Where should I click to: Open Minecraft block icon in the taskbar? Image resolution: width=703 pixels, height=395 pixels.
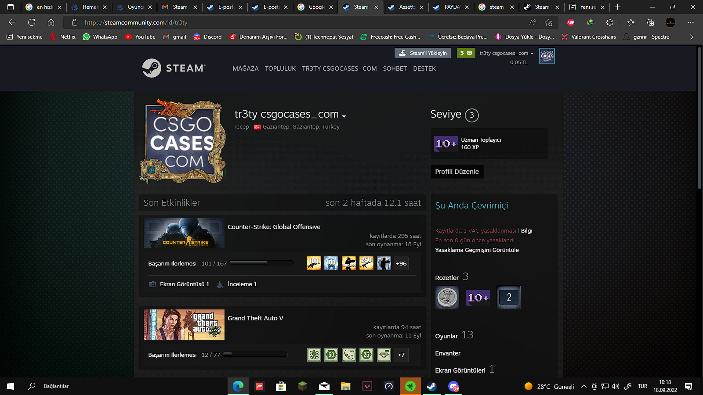point(302,386)
